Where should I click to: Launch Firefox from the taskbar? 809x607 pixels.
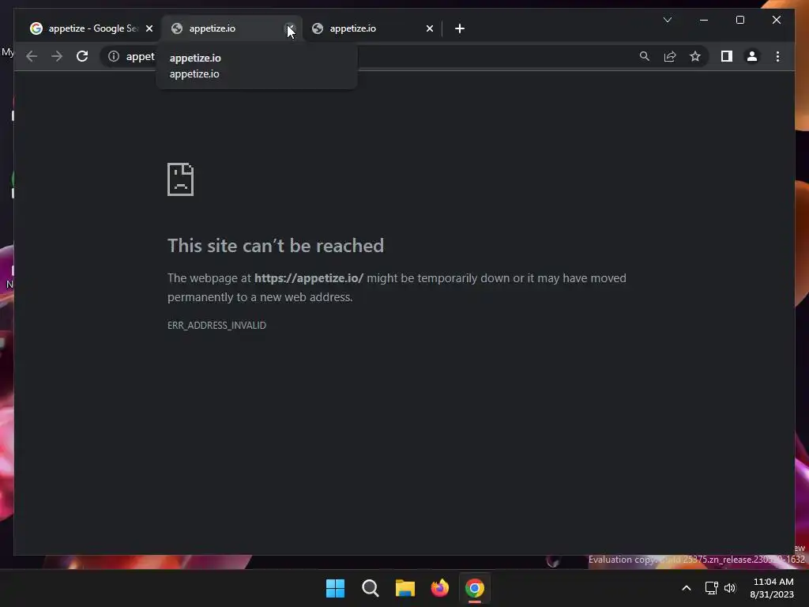pyautogui.click(x=440, y=588)
